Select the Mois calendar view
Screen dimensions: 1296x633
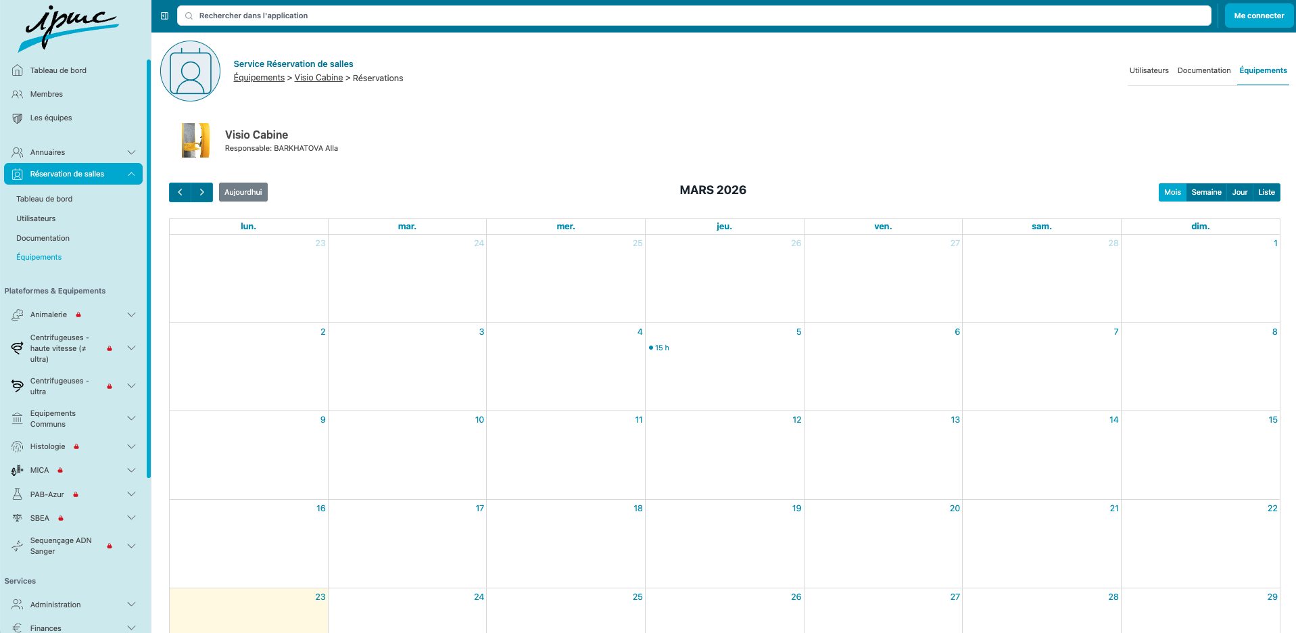(x=1172, y=192)
